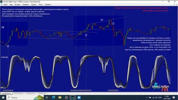The width and height of the screenshot is (178, 100).
Task: Close the inner XAUUSD chart window
Action: tap(177, 5)
